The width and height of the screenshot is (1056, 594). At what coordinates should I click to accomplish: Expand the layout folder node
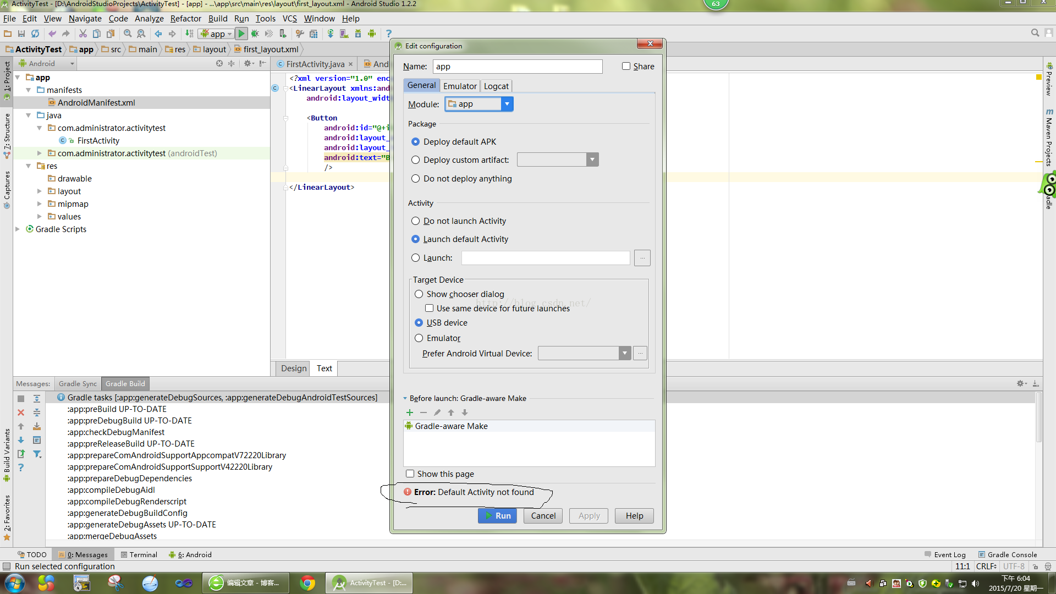pos(39,191)
